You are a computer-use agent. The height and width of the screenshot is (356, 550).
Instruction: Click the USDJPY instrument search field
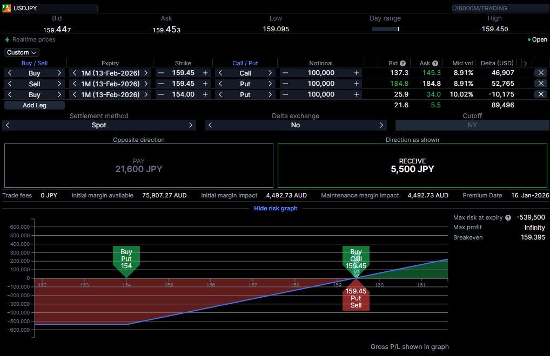(54, 8)
